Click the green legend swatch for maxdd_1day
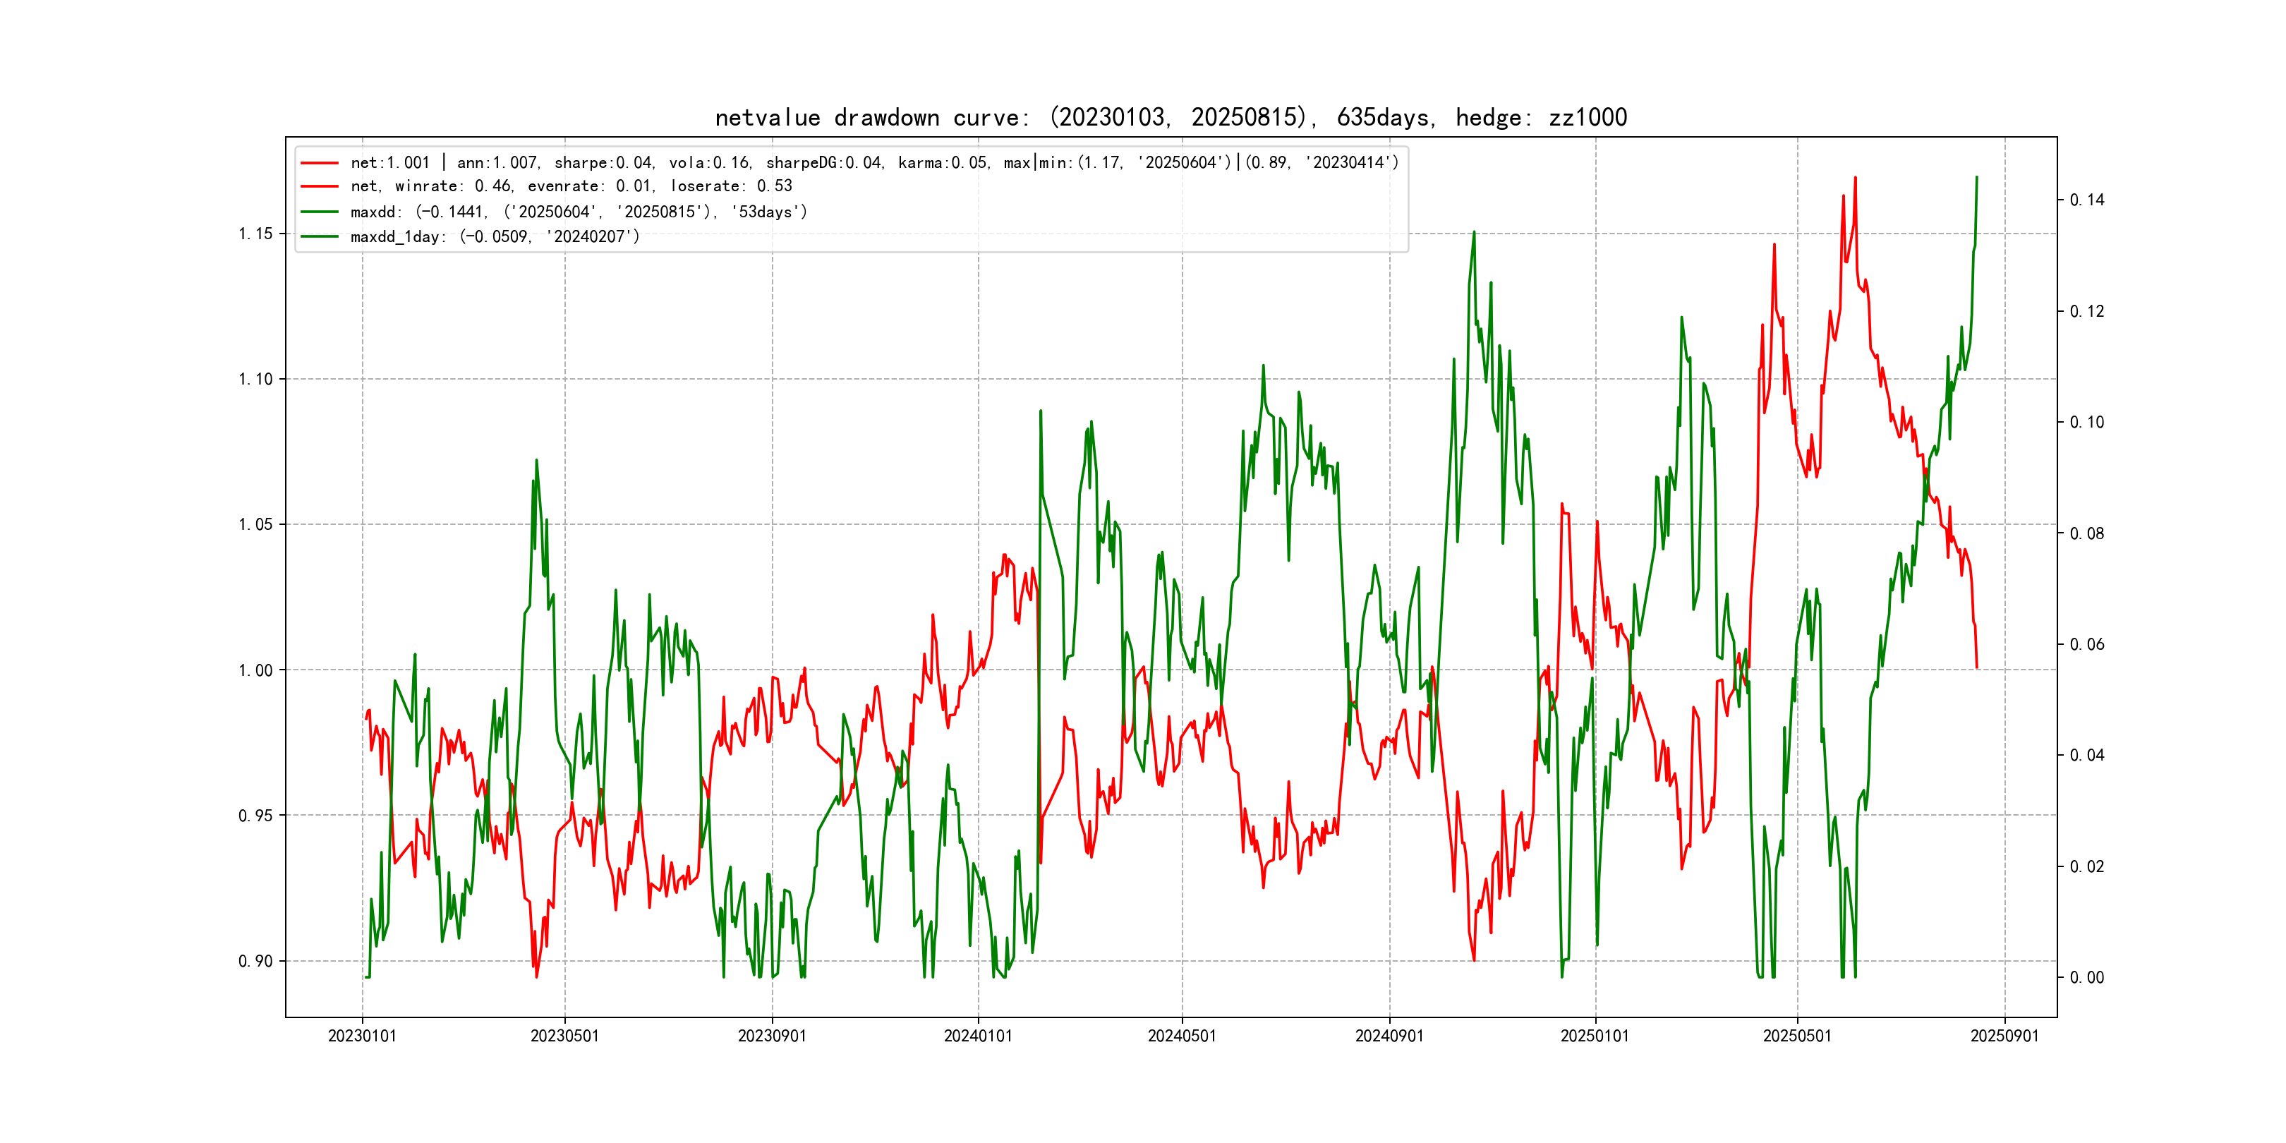Viewport: 2286px width, 1143px height. [x=320, y=237]
